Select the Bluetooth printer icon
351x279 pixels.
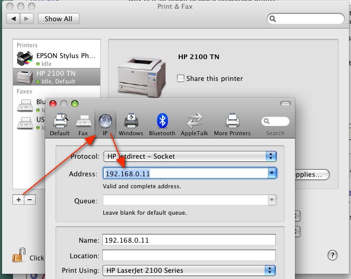(x=162, y=125)
